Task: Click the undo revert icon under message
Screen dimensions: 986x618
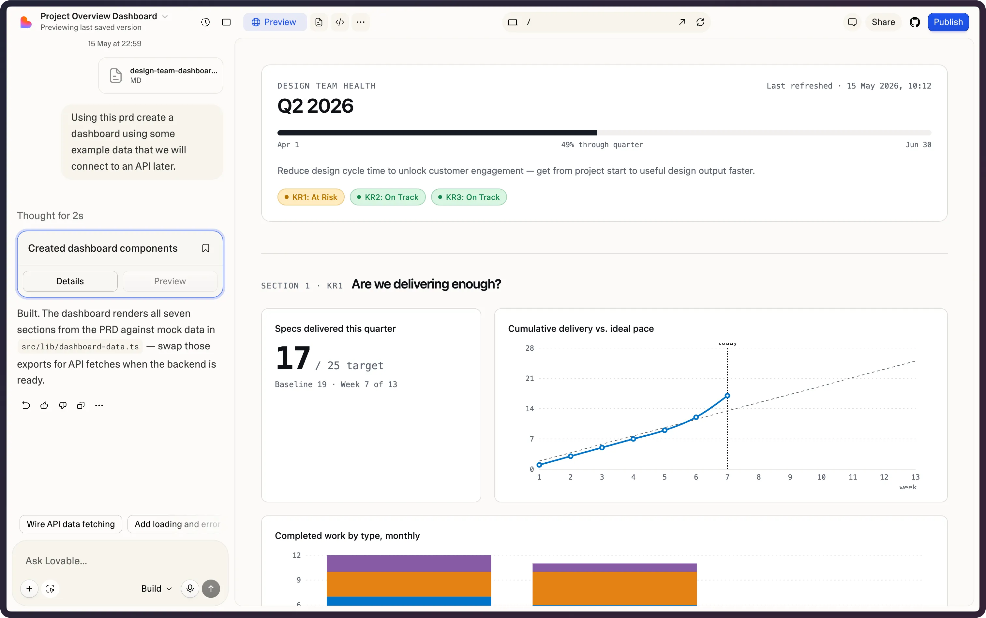Action: tap(26, 405)
